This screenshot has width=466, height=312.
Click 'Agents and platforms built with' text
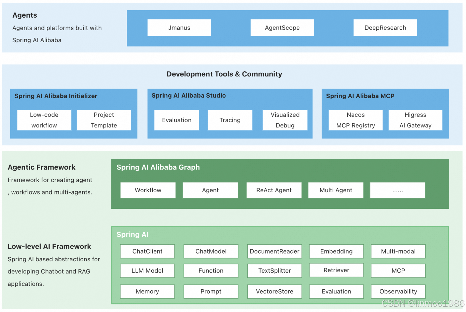tap(57, 28)
